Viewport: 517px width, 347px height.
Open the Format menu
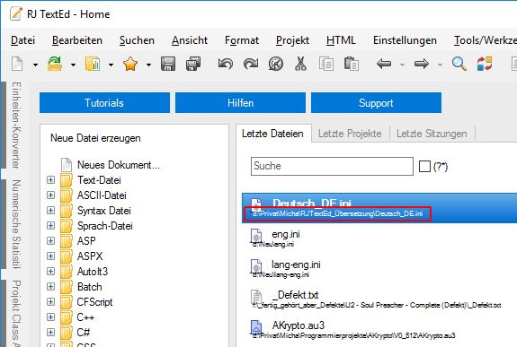[x=242, y=40]
